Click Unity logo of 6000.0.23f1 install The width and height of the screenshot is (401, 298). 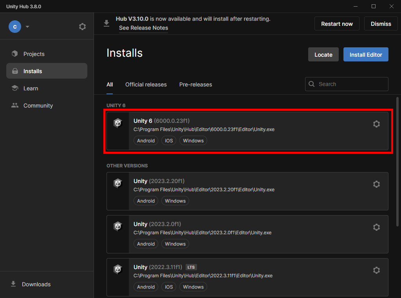[118, 123]
